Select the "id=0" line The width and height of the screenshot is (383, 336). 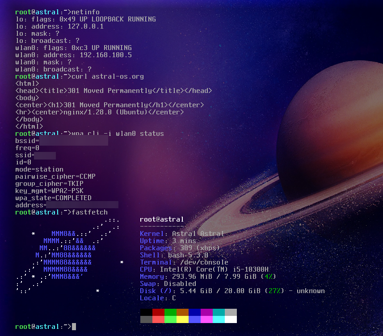click(x=23, y=162)
